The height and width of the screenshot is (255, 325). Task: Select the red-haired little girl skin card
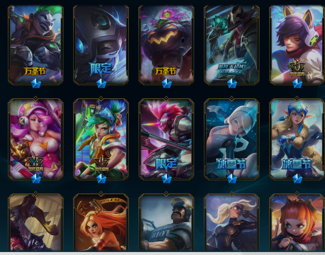pyautogui.click(x=297, y=222)
